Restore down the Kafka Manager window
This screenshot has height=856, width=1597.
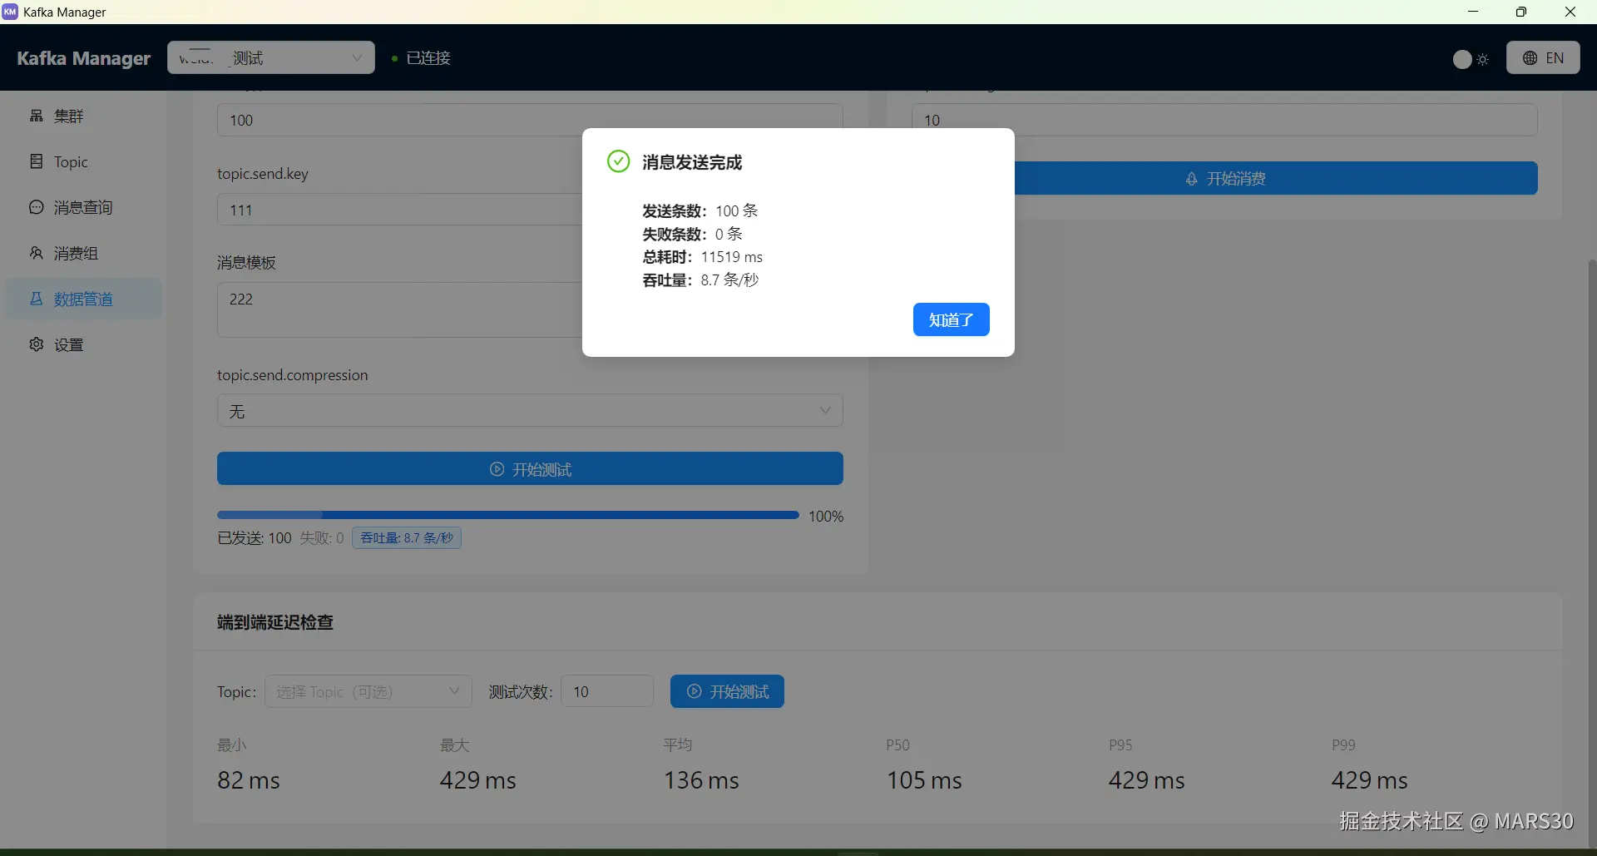pos(1521,12)
